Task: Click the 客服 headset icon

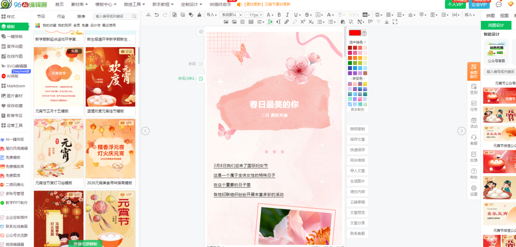Action: click(474, 139)
